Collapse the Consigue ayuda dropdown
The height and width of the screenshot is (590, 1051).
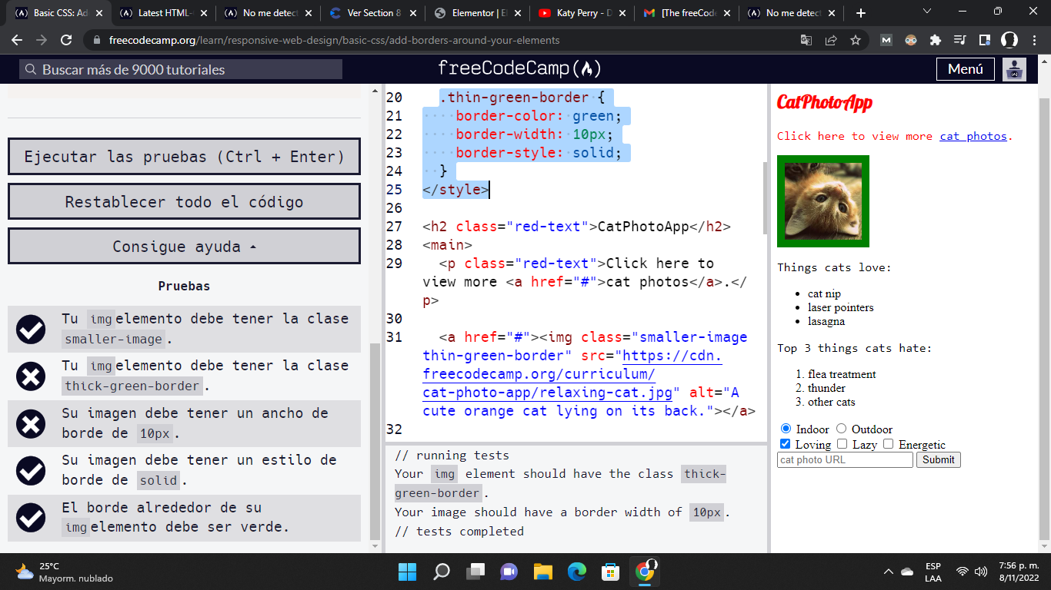point(184,246)
